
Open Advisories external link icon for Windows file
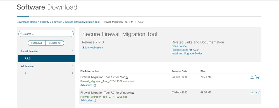pyautogui.click(x=95, y=101)
